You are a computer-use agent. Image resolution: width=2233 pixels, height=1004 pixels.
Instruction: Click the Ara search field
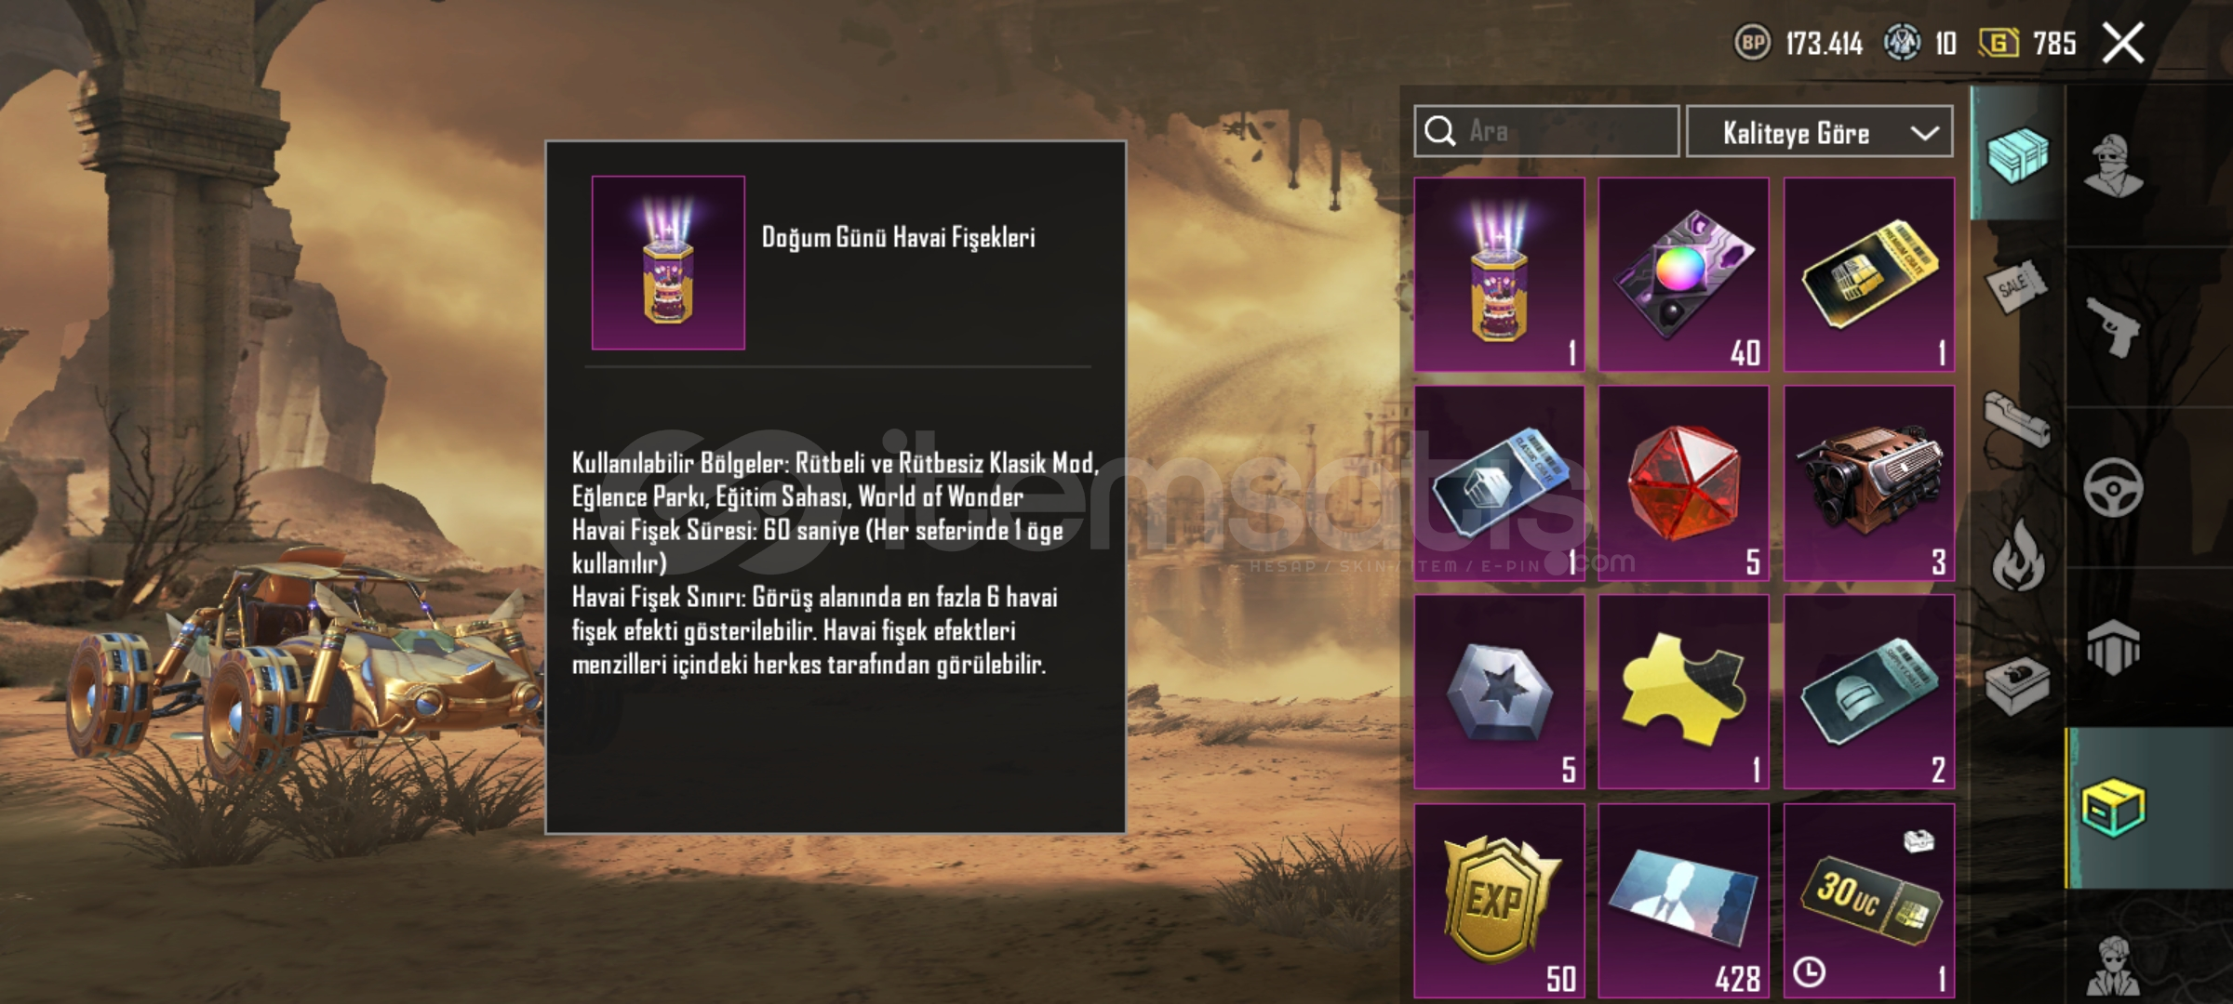pyautogui.click(x=1546, y=131)
